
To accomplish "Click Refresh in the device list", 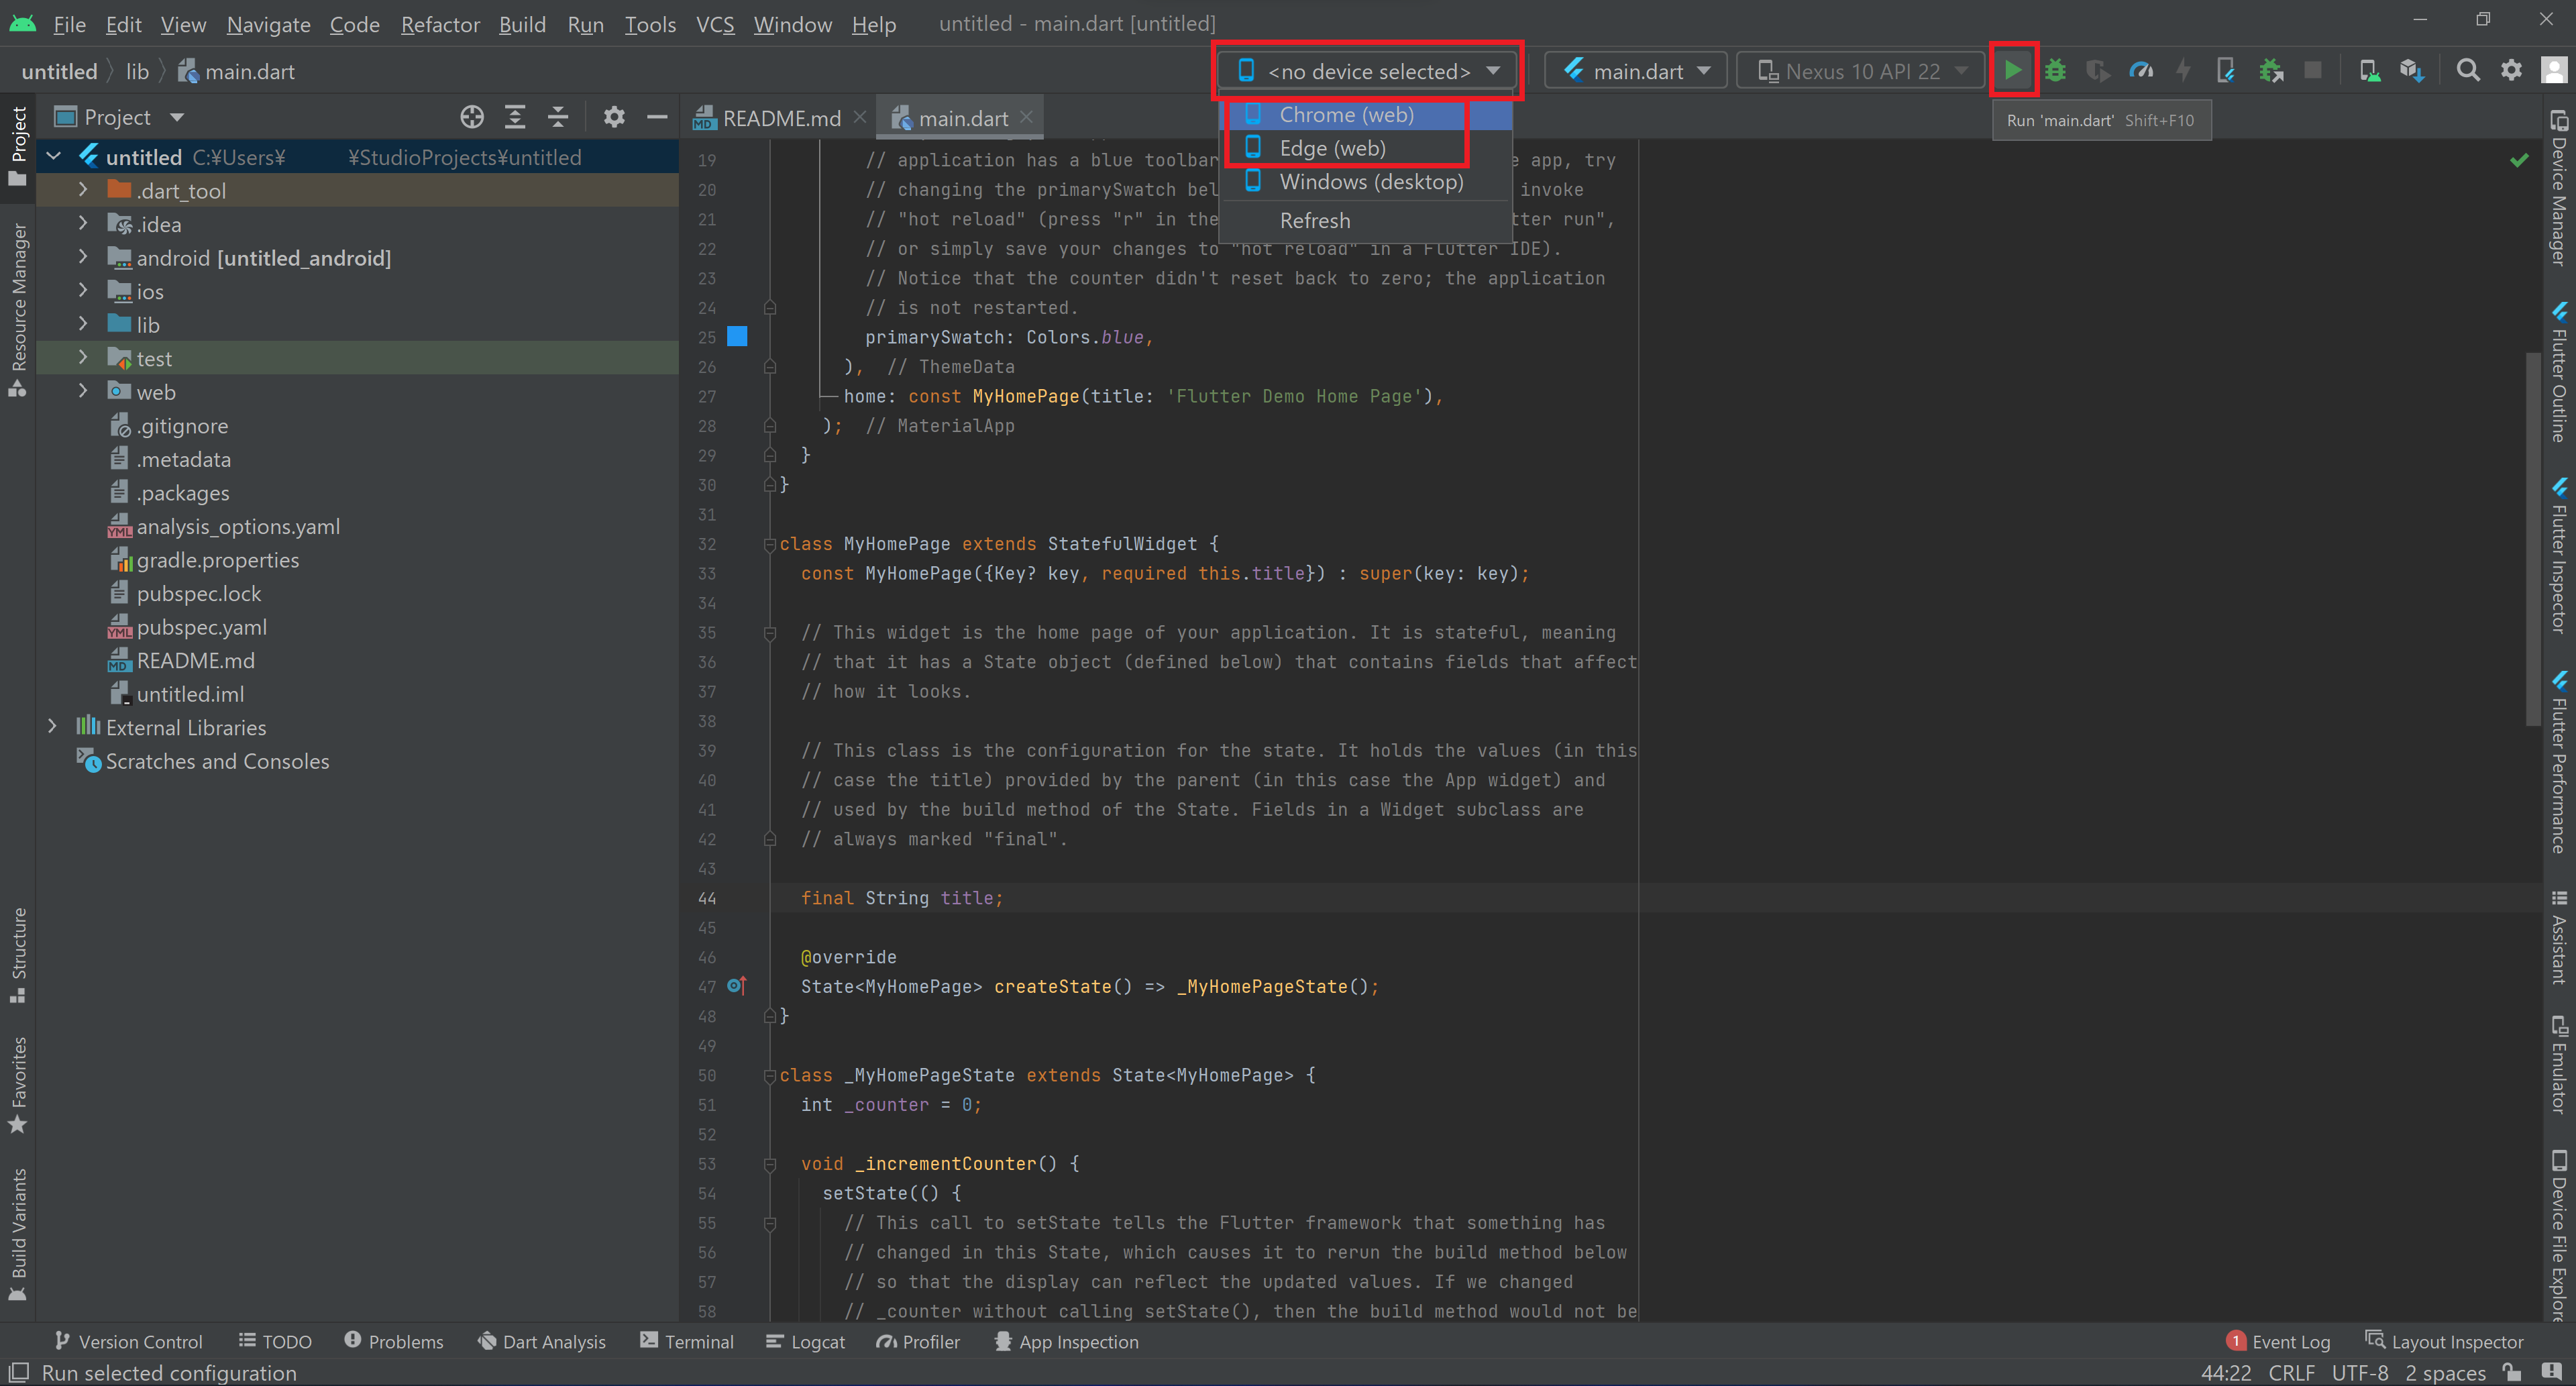I will click(x=1315, y=220).
